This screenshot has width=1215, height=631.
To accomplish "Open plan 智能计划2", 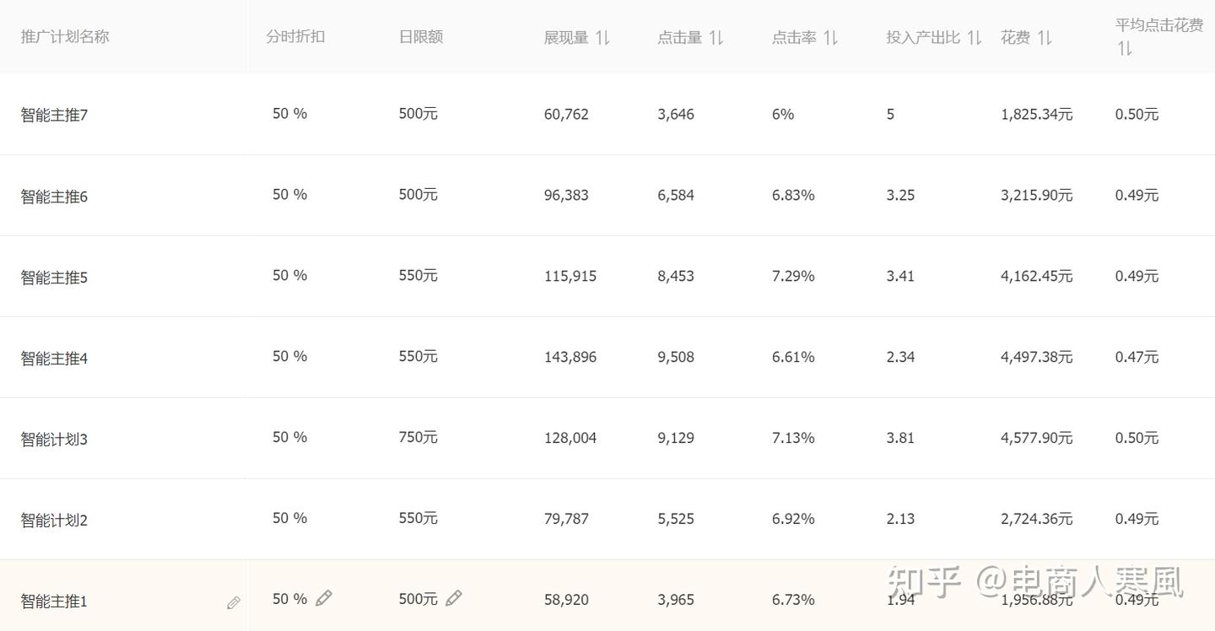I will coord(54,520).
